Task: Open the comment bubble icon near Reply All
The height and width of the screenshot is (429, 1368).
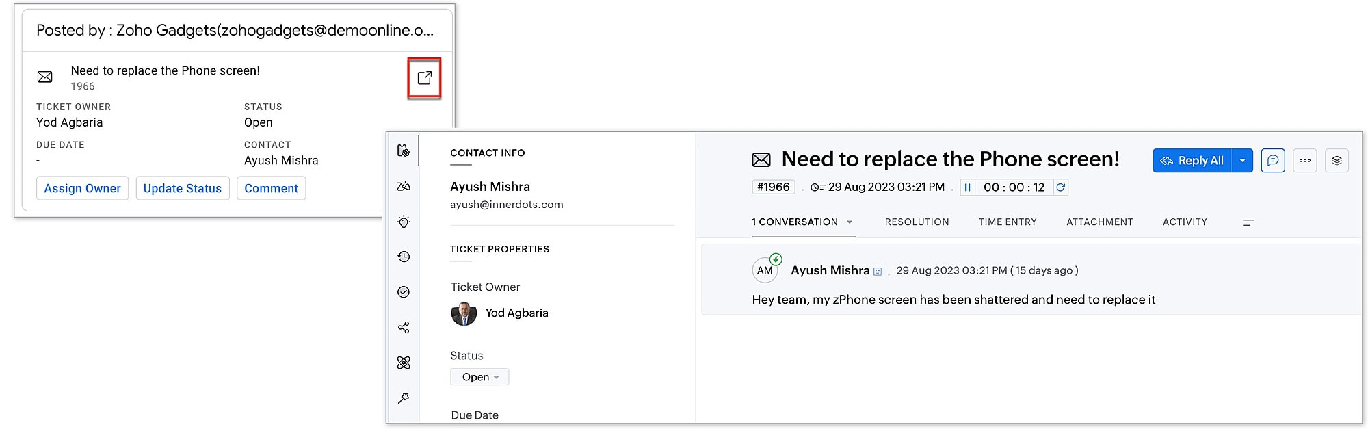Action: (1272, 161)
